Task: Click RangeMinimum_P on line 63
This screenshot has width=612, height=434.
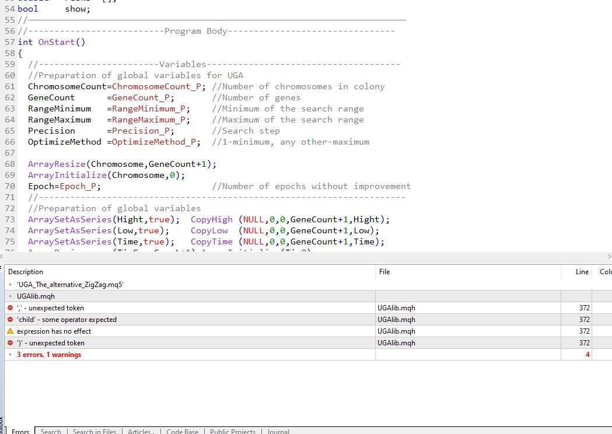Action: (x=149, y=109)
